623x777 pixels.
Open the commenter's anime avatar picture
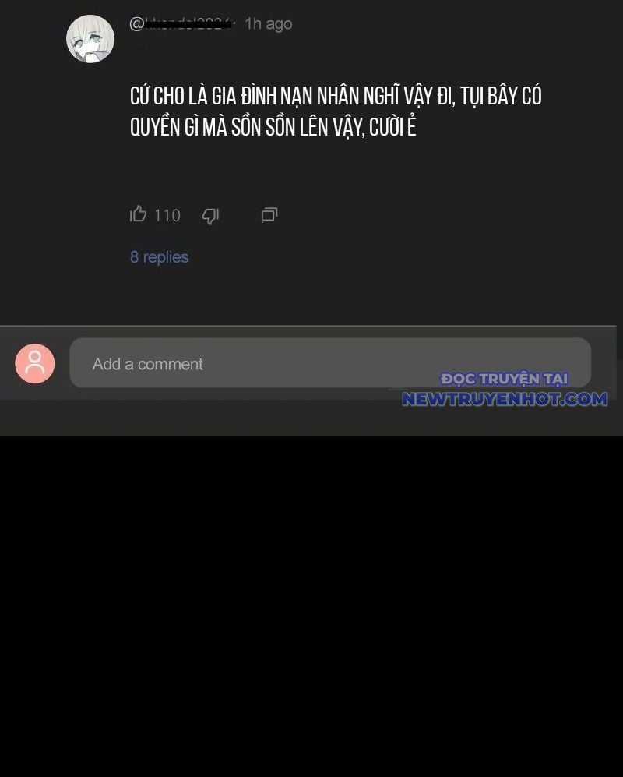point(90,39)
